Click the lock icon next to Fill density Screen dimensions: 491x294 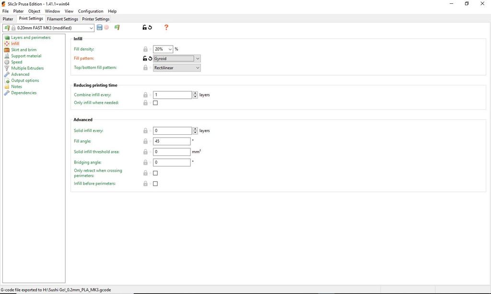click(145, 49)
